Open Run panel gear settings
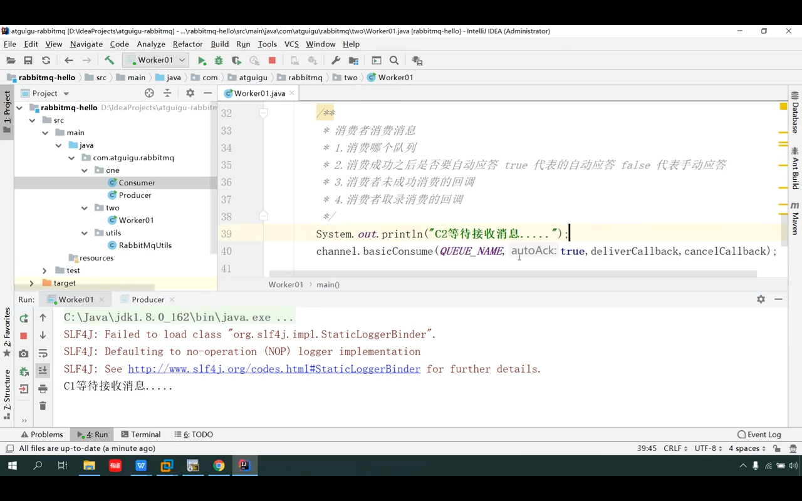The image size is (802, 501). pyautogui.click(x=761, y=299)
